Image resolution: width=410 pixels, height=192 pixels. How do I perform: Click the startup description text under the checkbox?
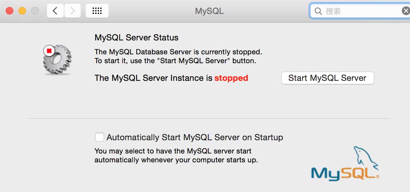click(x=176, y=155)
